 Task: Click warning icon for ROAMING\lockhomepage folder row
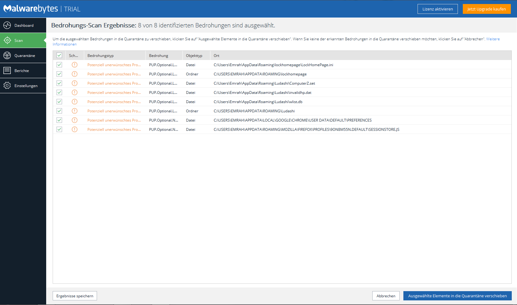(75, 74)
